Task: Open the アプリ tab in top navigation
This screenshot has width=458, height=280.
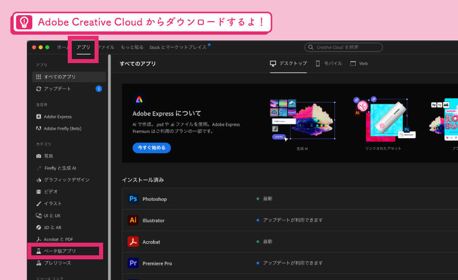Action: click(x=83, y=47)
